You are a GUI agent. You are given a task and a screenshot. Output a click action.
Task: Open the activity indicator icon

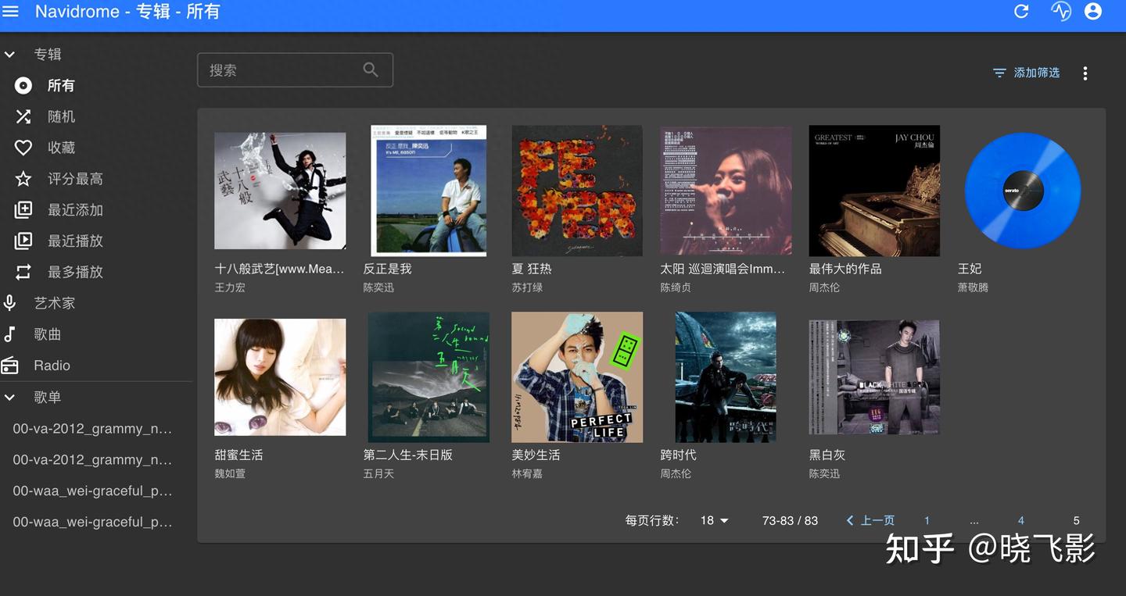coord(1060,11)
